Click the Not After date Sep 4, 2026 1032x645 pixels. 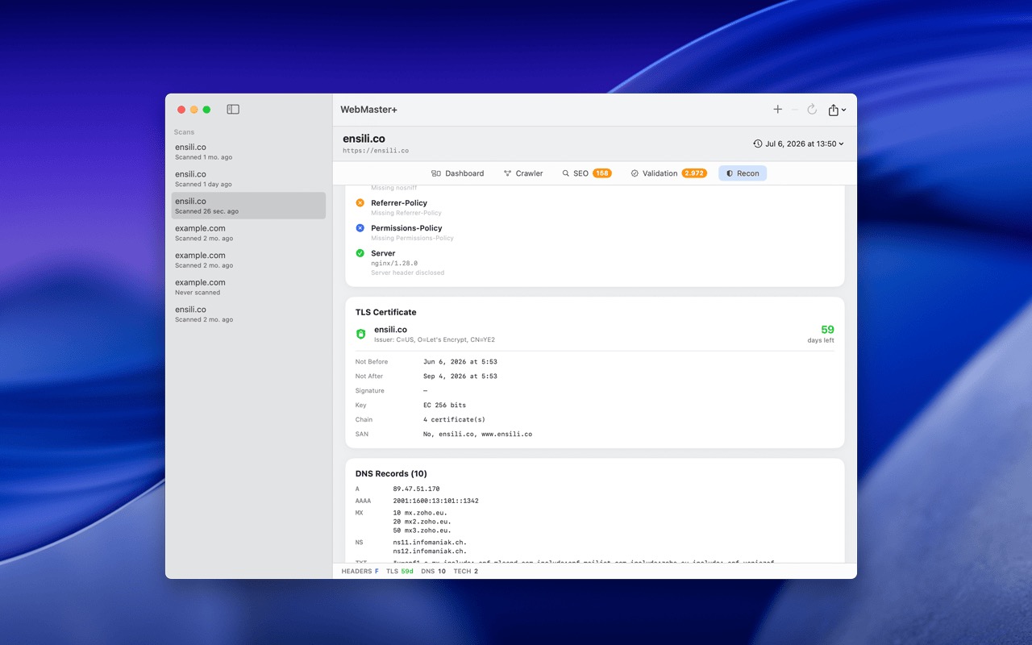tap(460, 377)
